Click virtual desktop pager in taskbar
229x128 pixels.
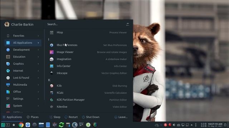coord(8,125)
